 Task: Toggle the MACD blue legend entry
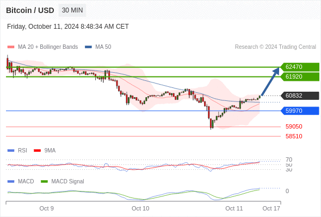[x=21, y=182]
